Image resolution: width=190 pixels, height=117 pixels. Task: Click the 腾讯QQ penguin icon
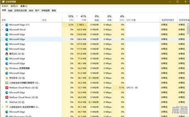7,54
